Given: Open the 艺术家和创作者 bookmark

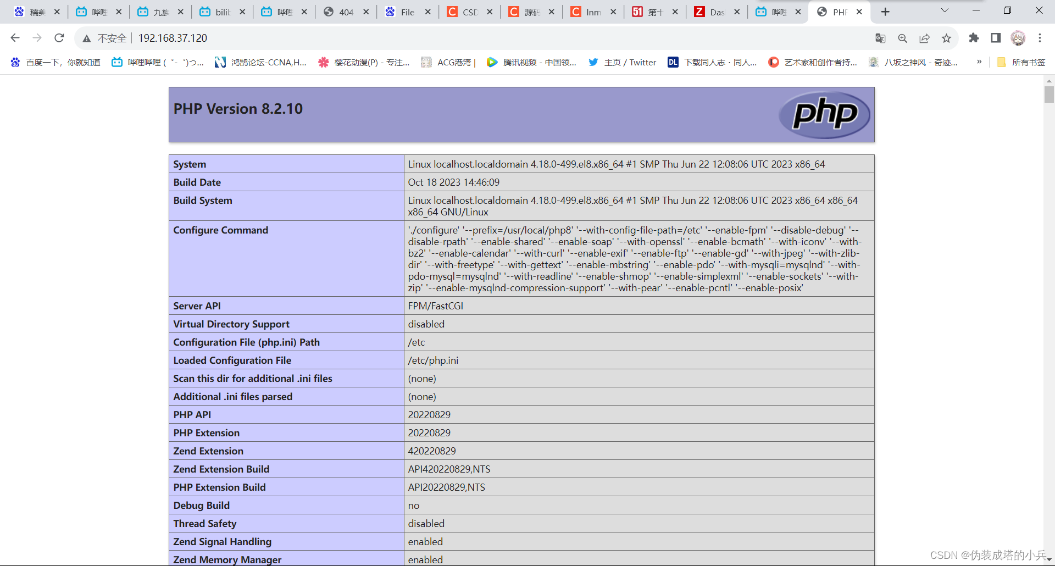Looking at the screenshot, I should pyautogui.click(x=813, y=62).
